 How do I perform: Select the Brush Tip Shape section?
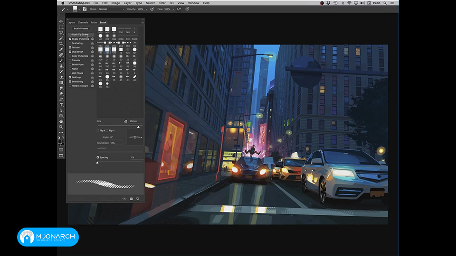[80, 35]
